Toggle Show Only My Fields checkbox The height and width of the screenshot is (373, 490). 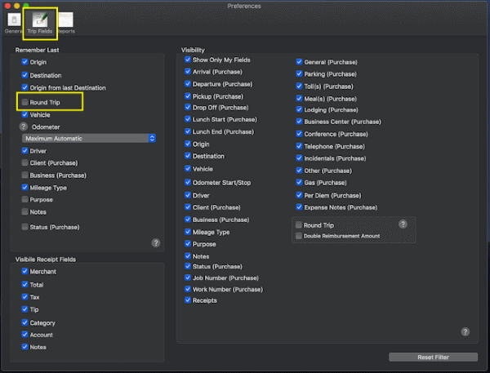[188, 60]
